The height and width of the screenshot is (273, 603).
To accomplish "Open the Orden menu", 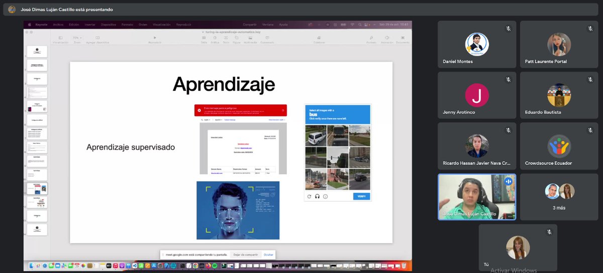I will 143,24.
